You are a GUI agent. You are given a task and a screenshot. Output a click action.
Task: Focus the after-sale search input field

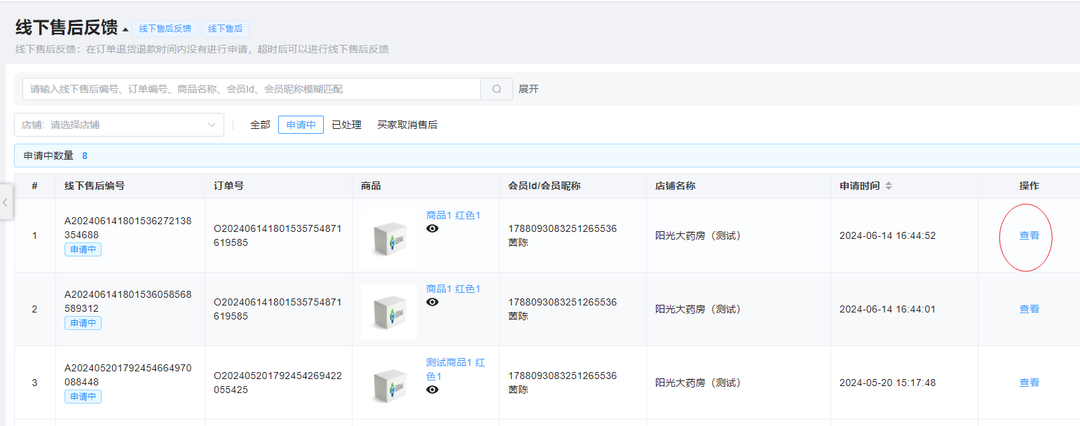252,89
